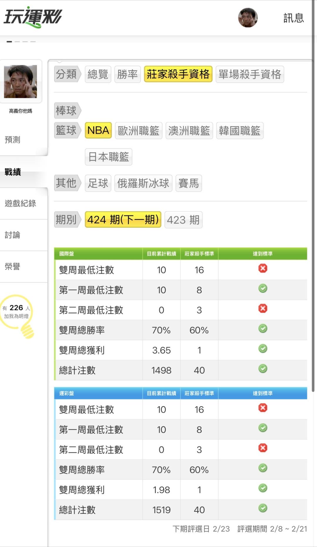
Task: Select 單場殺手資格 category filter
Action: (250, 74)
